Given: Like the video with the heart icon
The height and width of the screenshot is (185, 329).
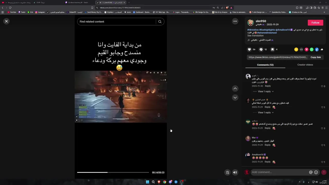Looking at the screenshot, I should click(x=249, y=49).
